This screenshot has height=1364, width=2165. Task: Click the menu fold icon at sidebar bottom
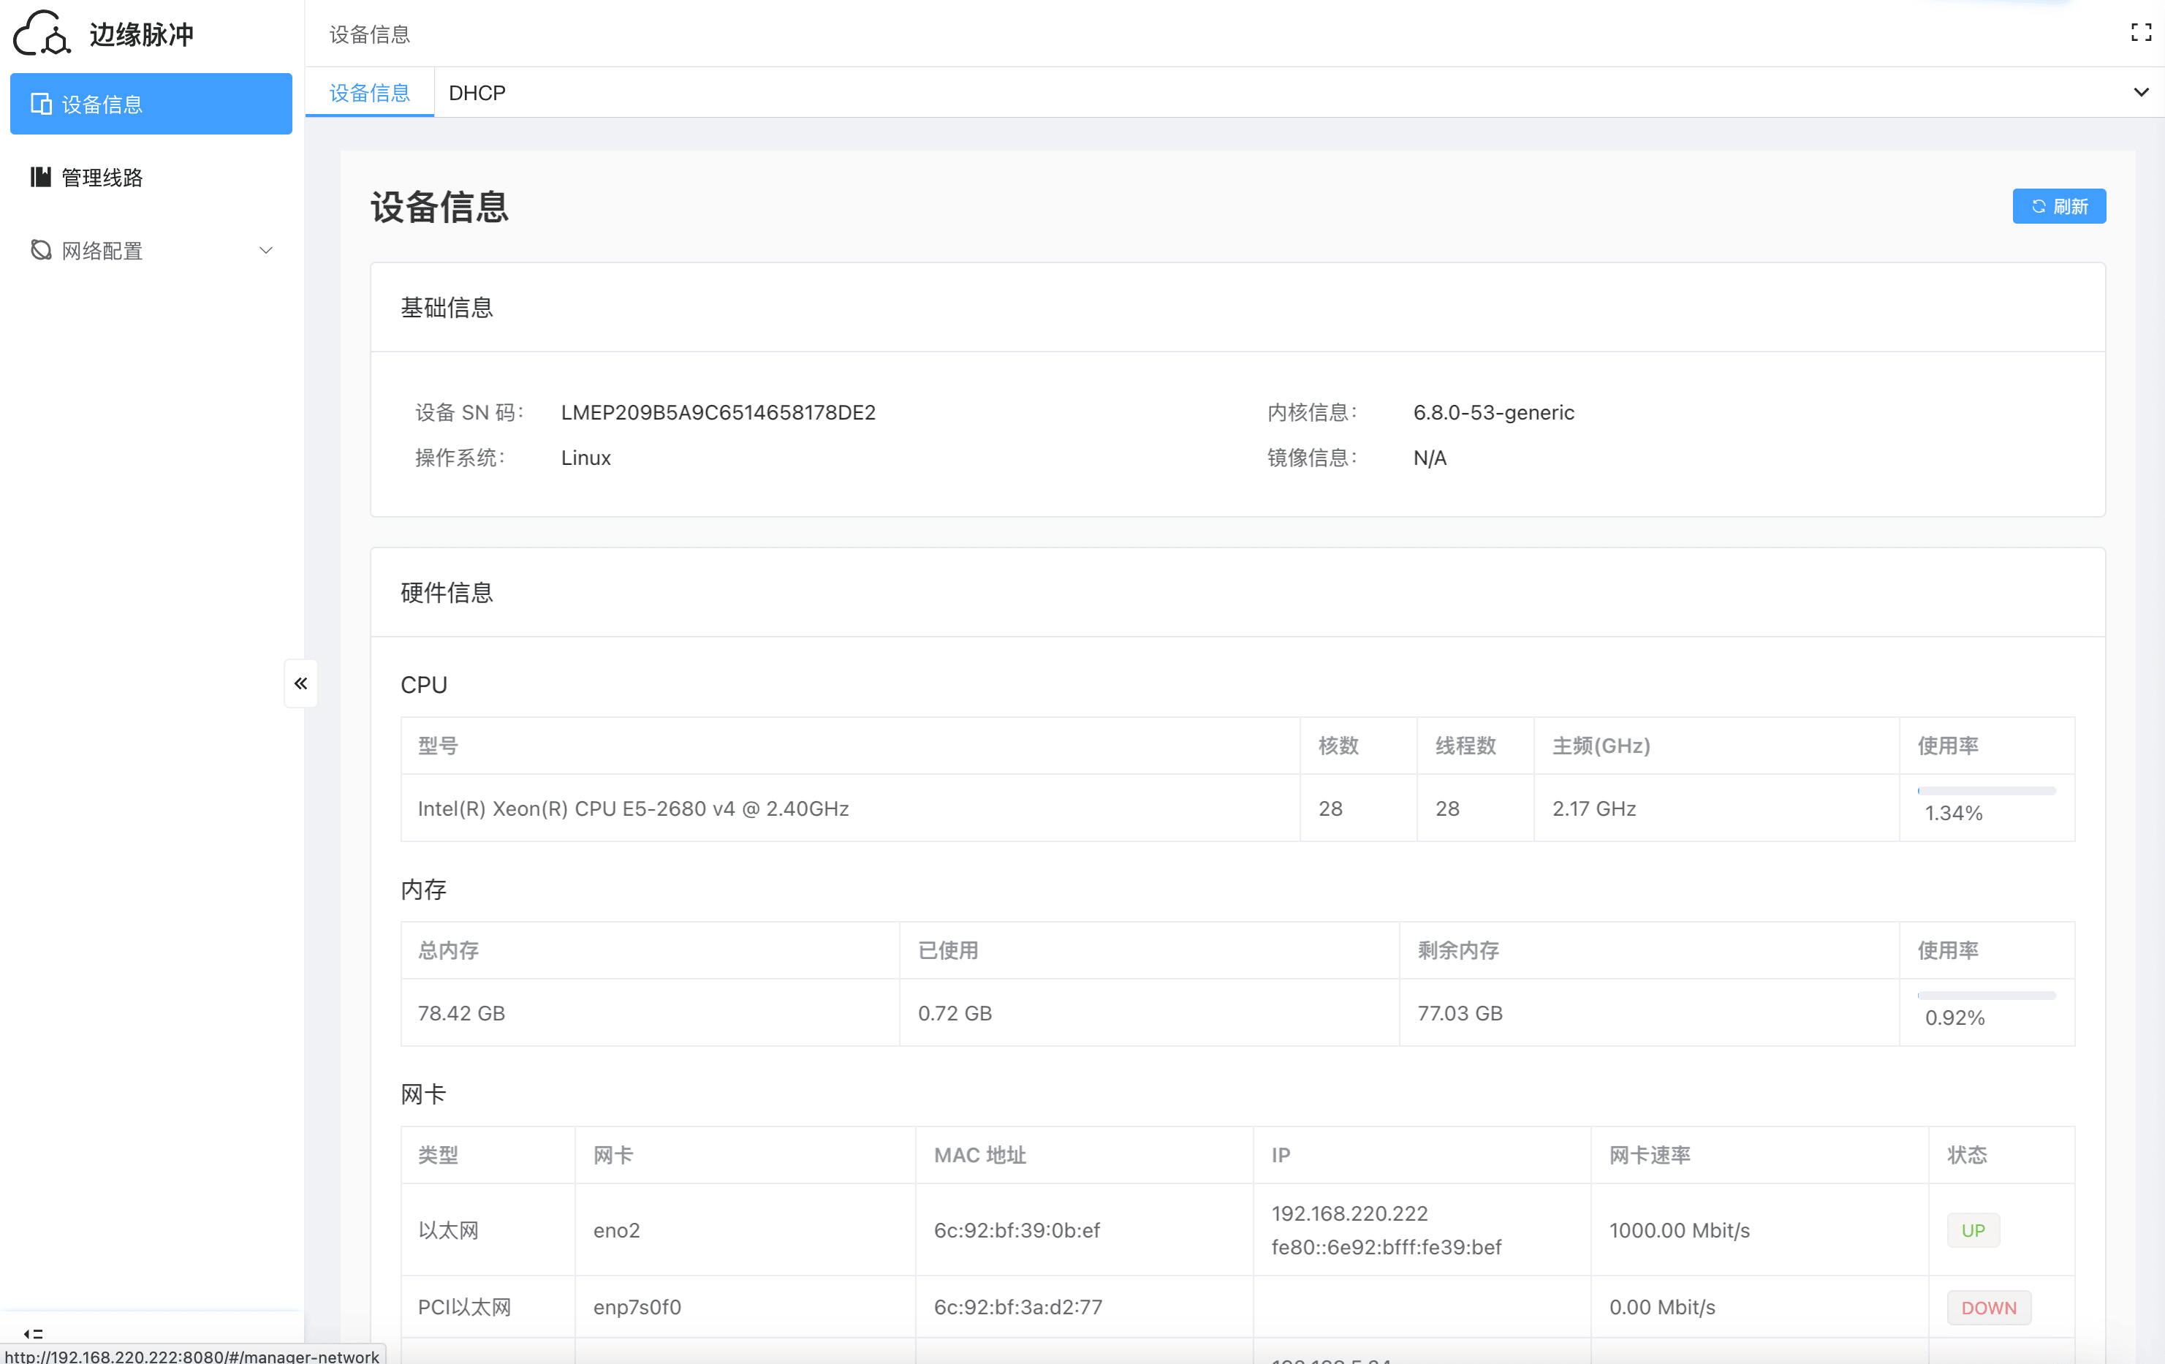34,1333
